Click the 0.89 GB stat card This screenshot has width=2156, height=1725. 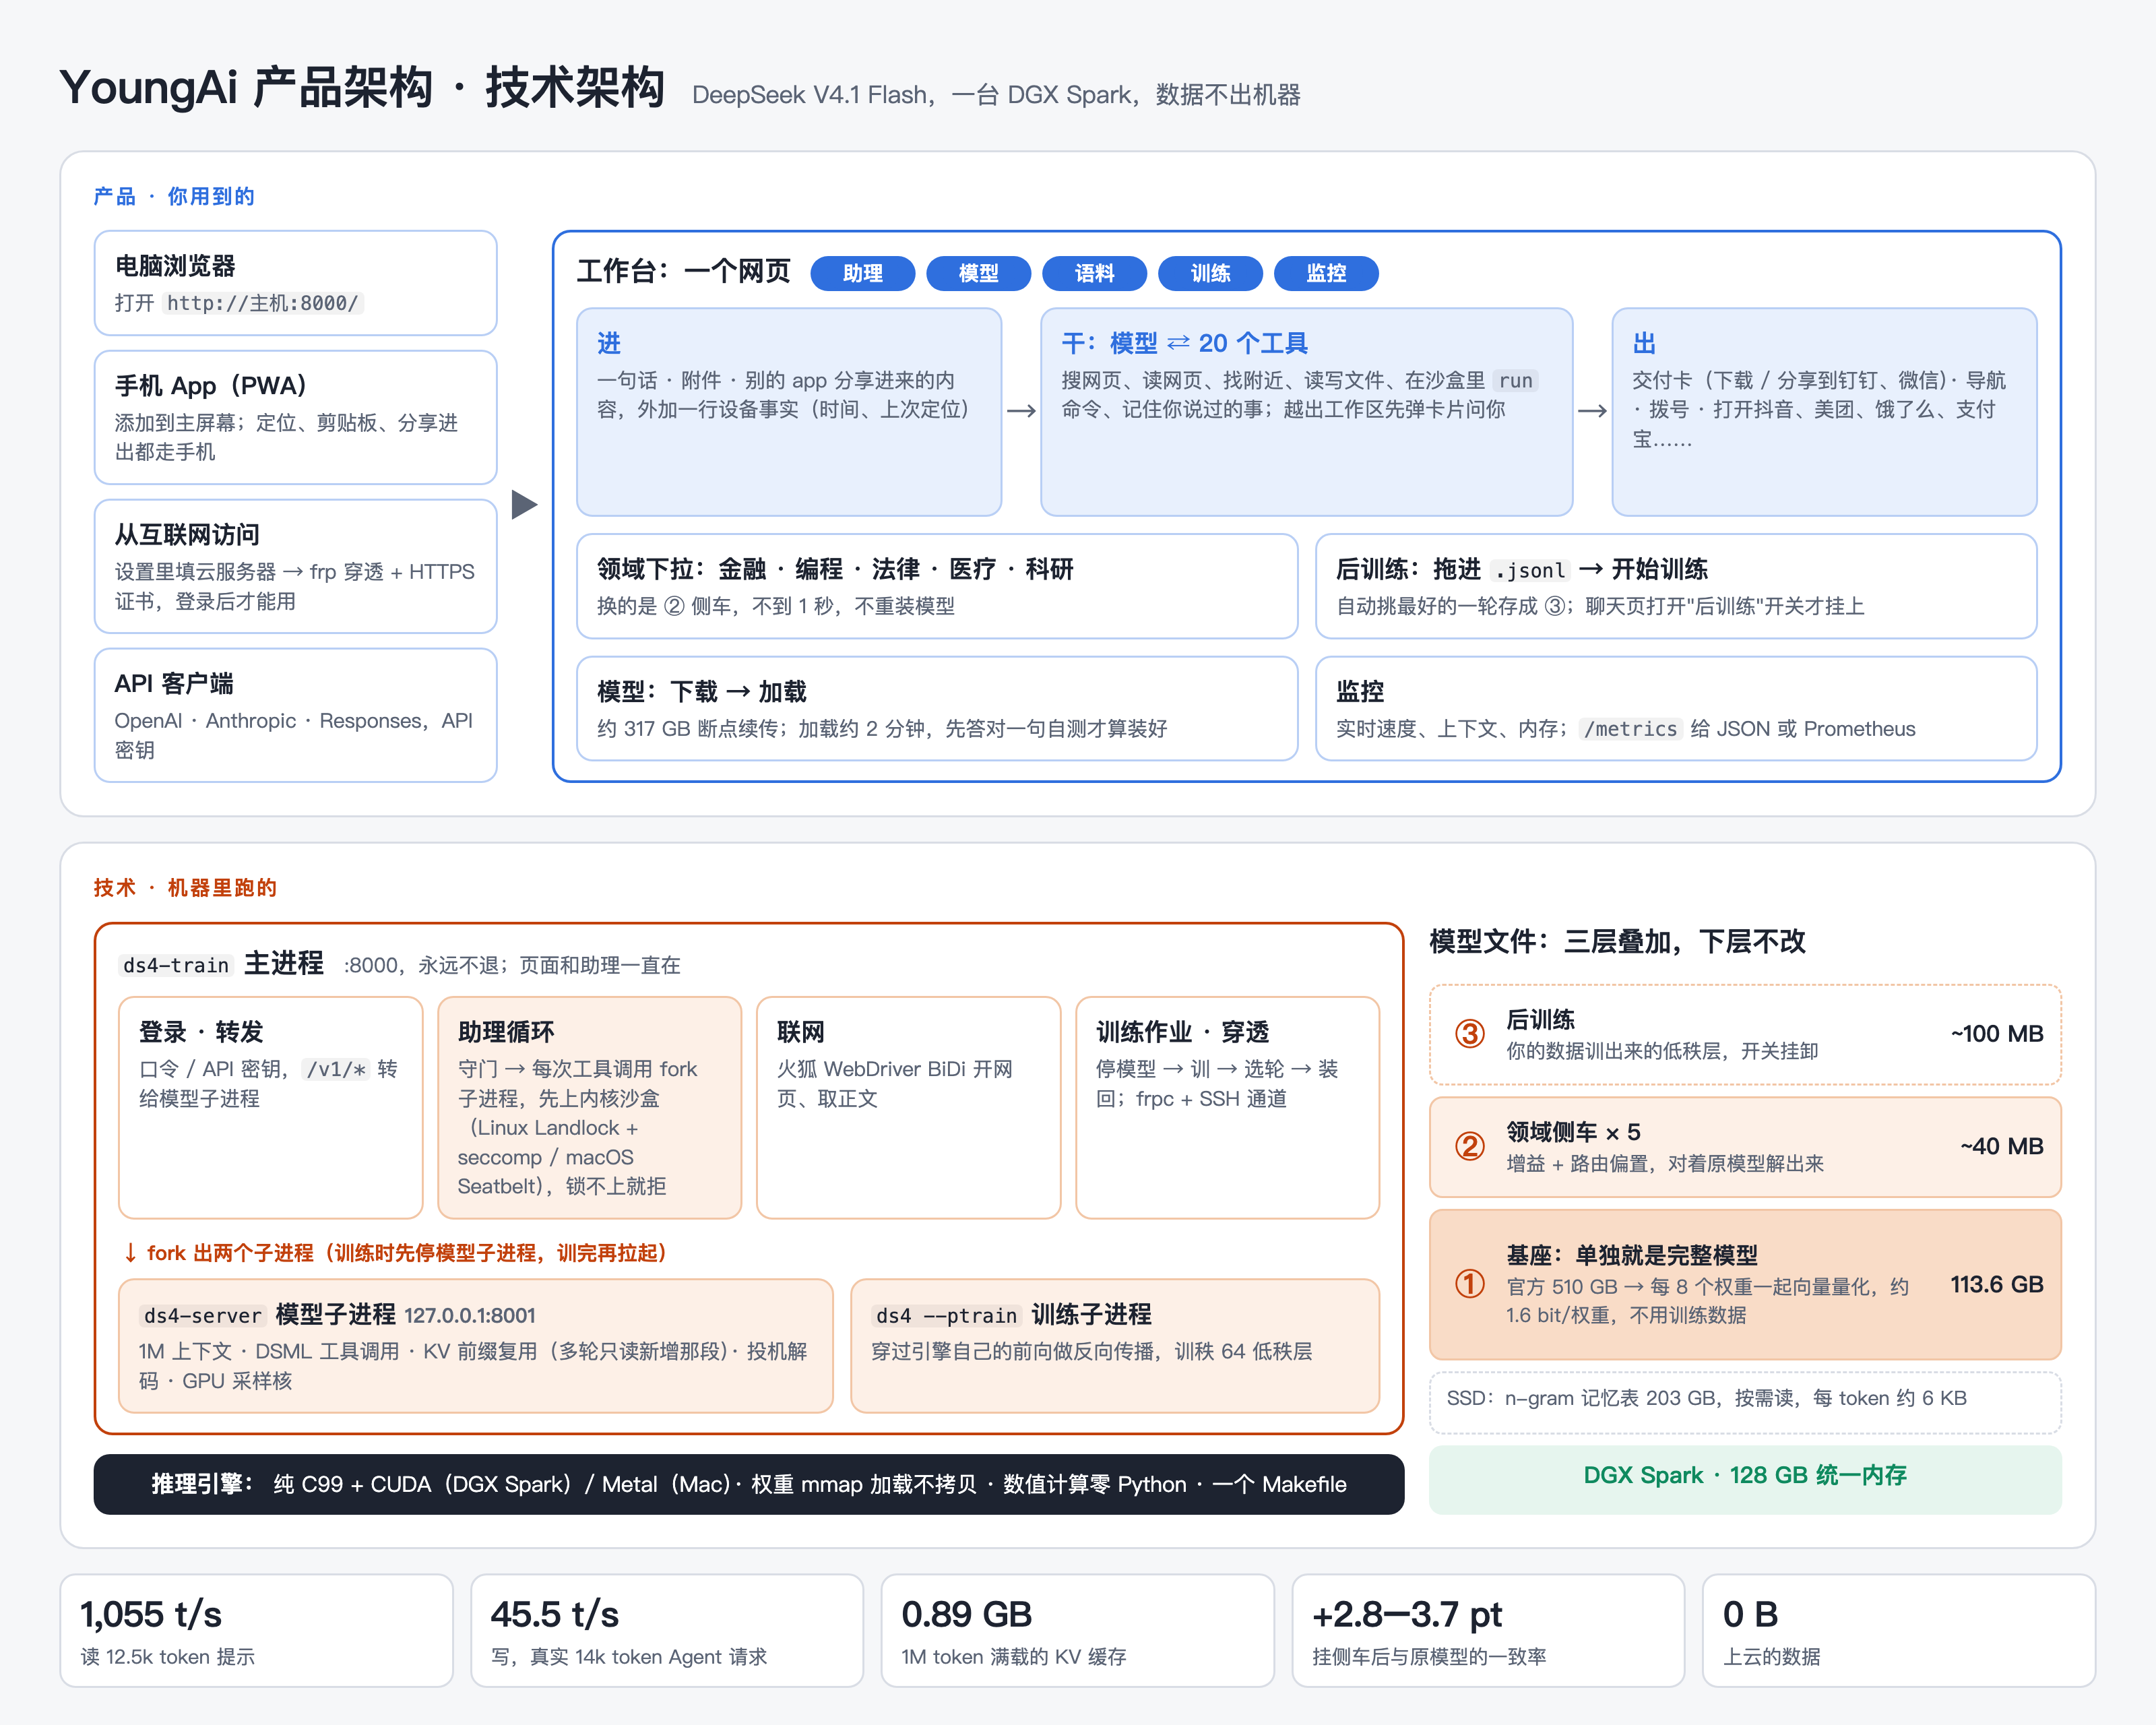click(1077, 1631)
